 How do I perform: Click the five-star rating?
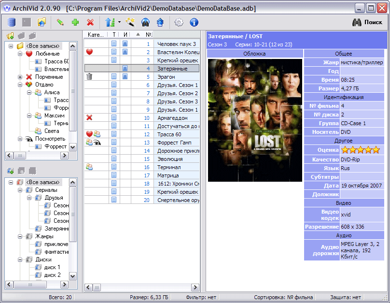coord(361,150)
